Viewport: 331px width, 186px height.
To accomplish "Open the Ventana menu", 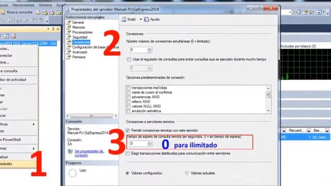I will click(45, 5).
